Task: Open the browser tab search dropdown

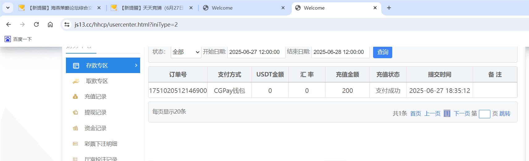Action: pos(8,8)
